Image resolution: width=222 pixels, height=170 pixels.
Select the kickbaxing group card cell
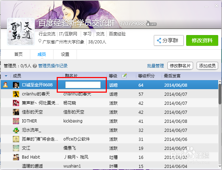pyautogui.click(x=73, y=121)
